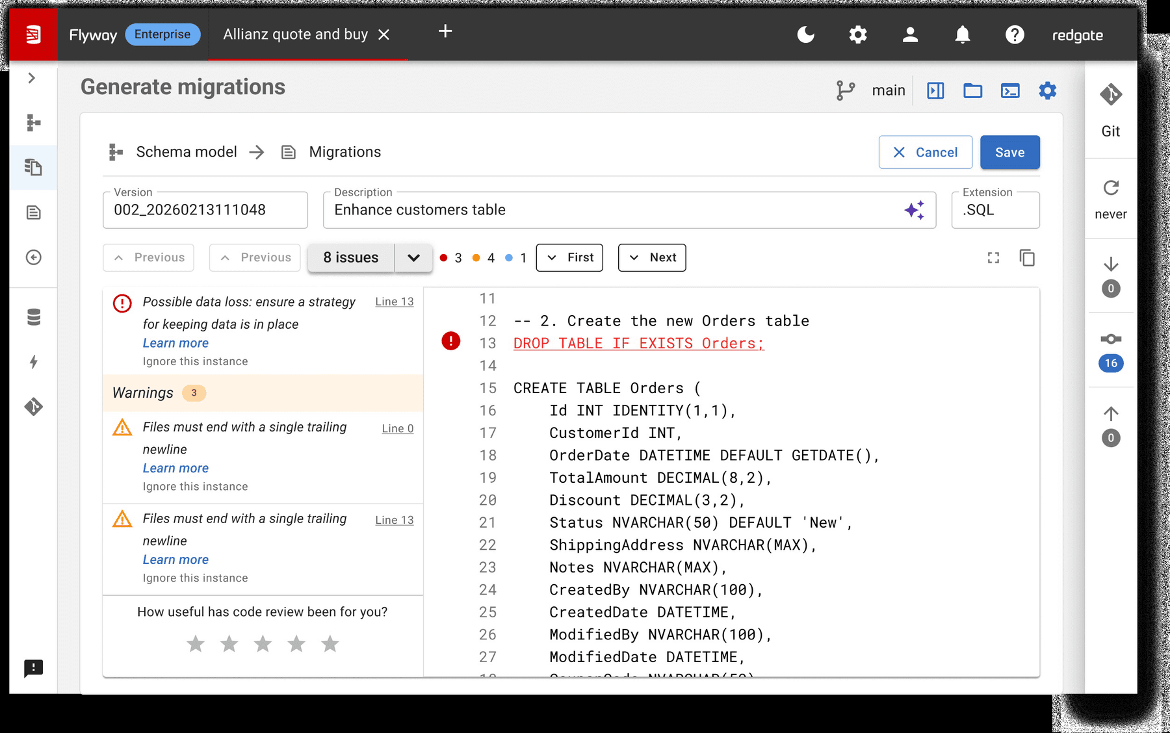Add a new project tab
1170x733 pixels.
[x=445, y=31]
